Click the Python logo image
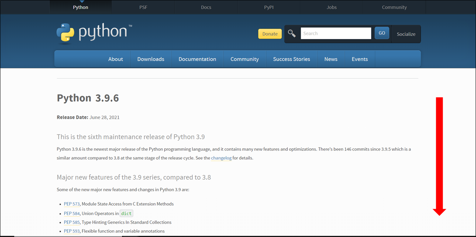 [x=94, y=33]
